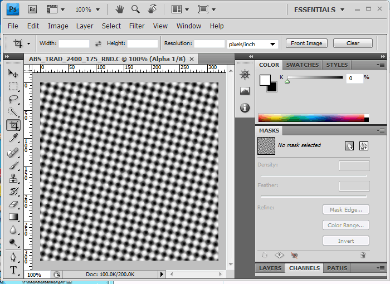The height and width of the screenshot is (284, 390).
Task: Add a pixel mask in Masks panel
Action: point(349,146)
